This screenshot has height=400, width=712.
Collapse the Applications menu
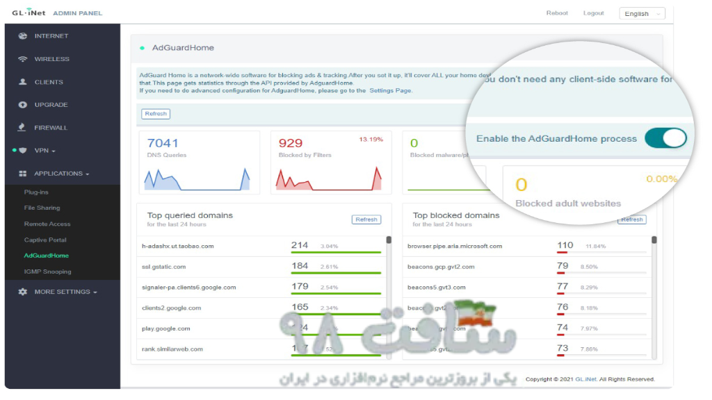(x=62, y=174)
